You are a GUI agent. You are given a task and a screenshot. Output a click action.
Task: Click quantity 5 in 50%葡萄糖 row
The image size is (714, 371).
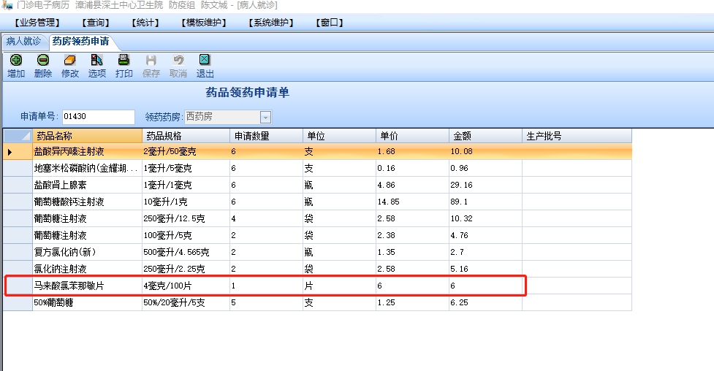(267, 303)
